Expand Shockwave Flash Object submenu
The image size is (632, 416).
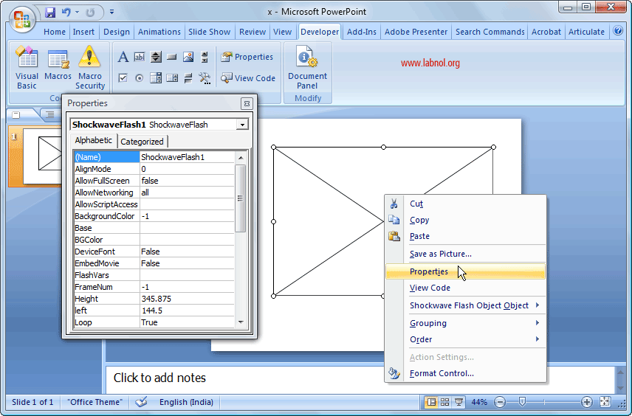click(x=466, y=305)
